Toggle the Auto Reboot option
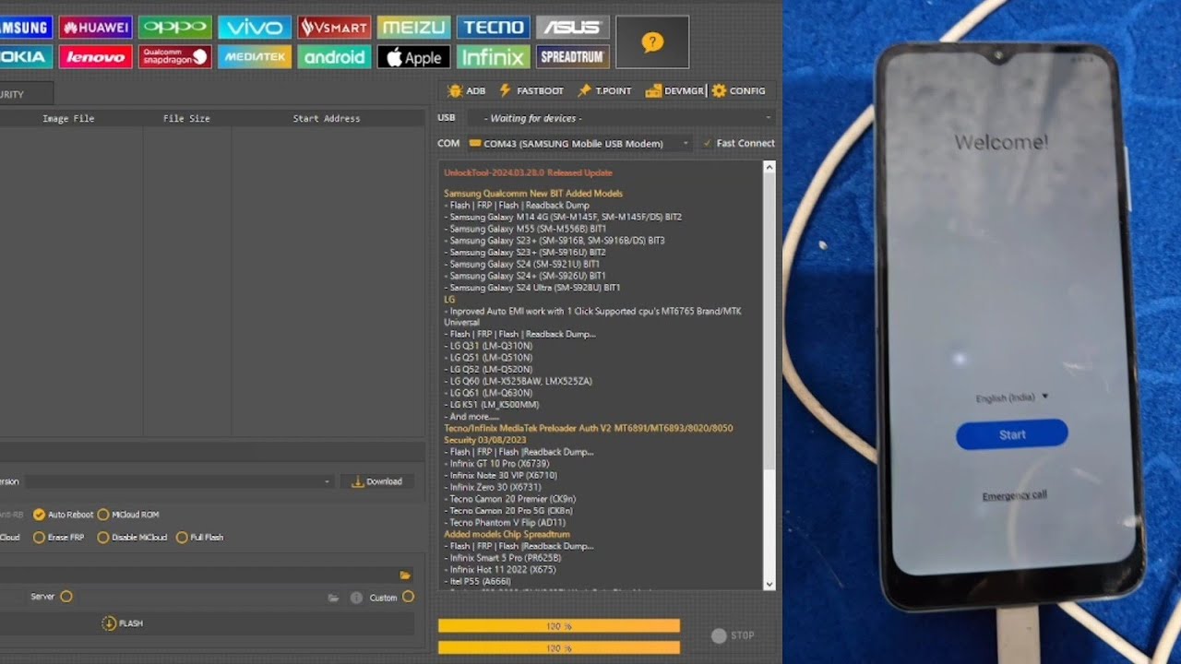1181x664 pixels. coord(64,515)
